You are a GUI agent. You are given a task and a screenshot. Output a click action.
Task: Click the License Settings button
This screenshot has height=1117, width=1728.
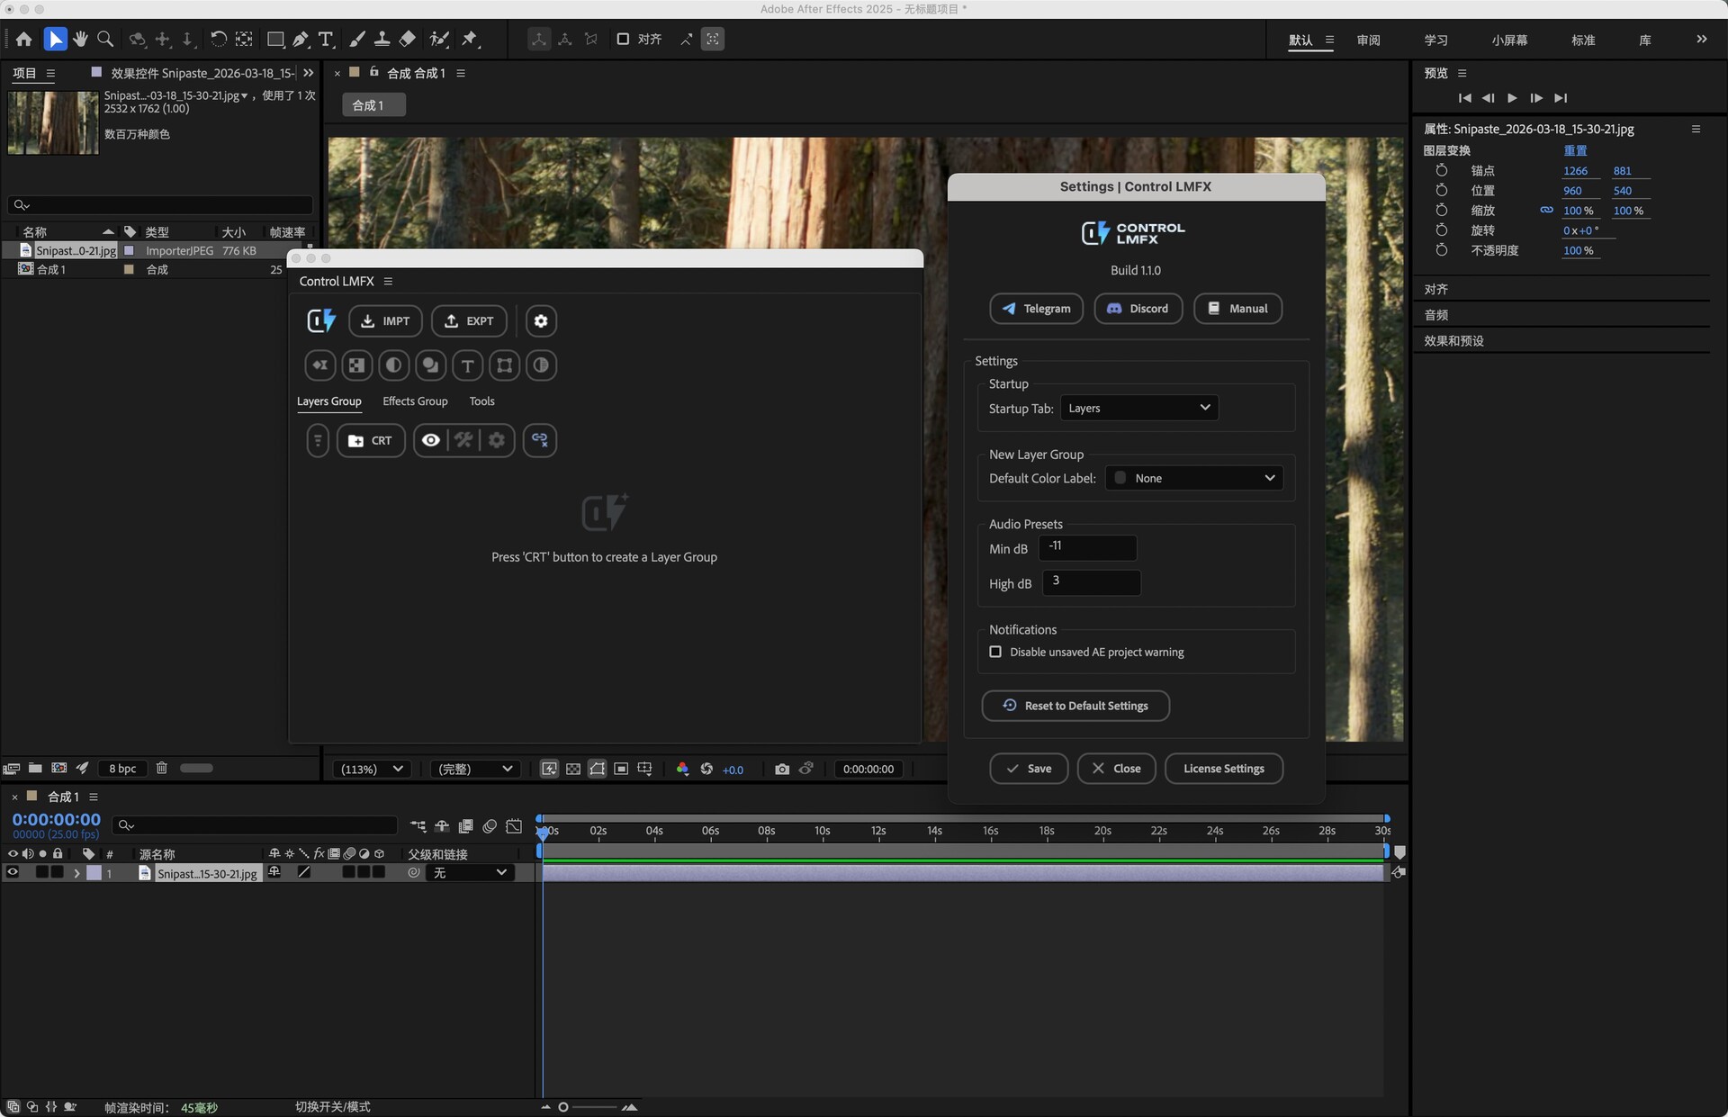coord(1223,769)
